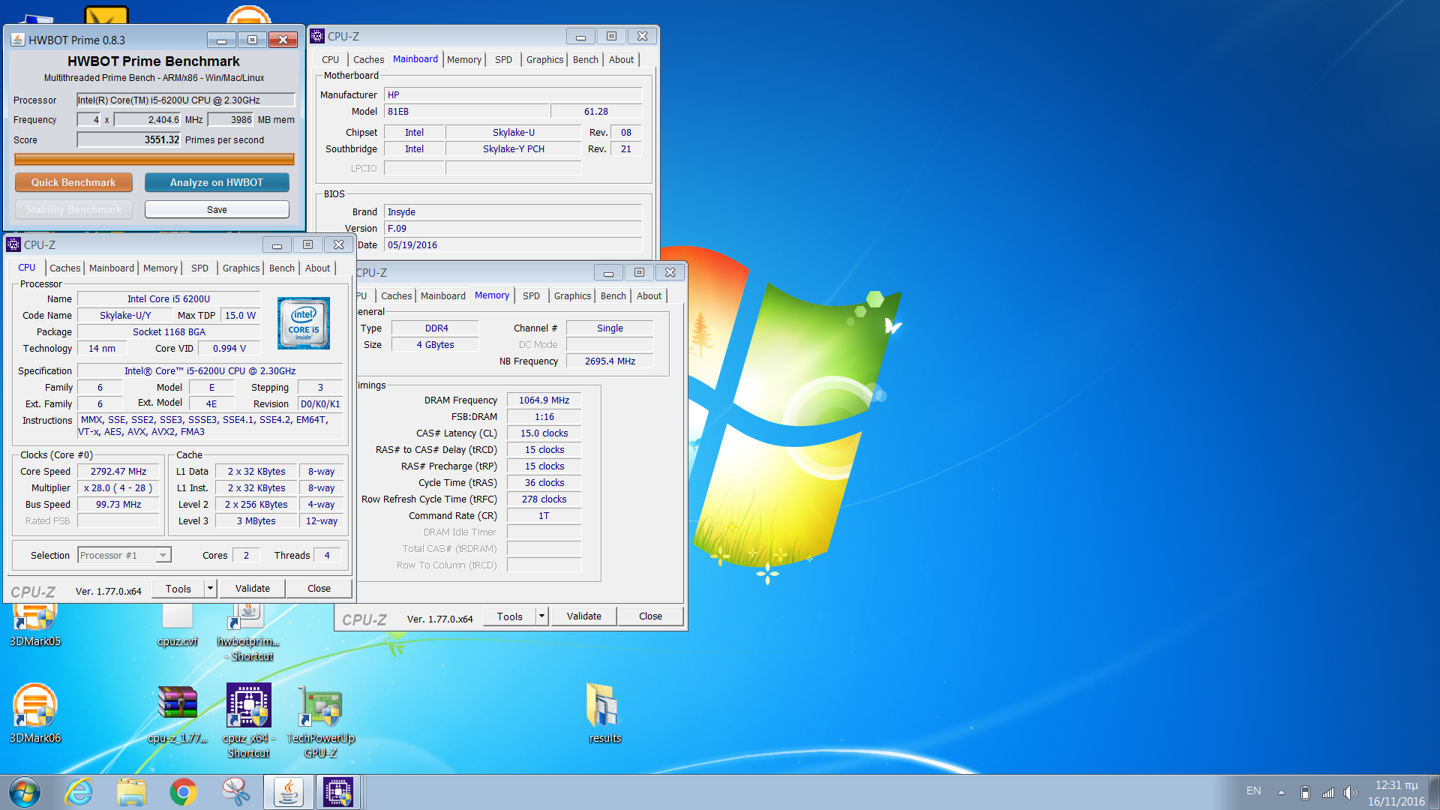Open SPD tab in Memory window
The width and height of the screenshot is (1440, 810).
click(531, 295)
